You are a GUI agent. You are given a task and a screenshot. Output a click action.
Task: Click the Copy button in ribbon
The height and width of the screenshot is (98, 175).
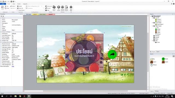[7, 8]
